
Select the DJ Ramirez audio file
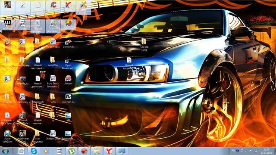(7, 118)
